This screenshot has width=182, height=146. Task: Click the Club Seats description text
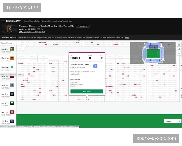point(74,82)
